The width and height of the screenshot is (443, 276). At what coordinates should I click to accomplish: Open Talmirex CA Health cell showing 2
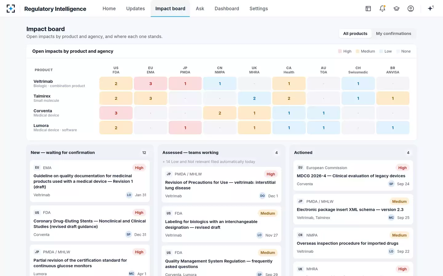pyautogui.click(x=289, y=98)
